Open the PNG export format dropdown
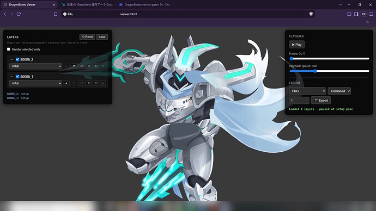Viewport: 376px width, 211px height. click(307, 91)
